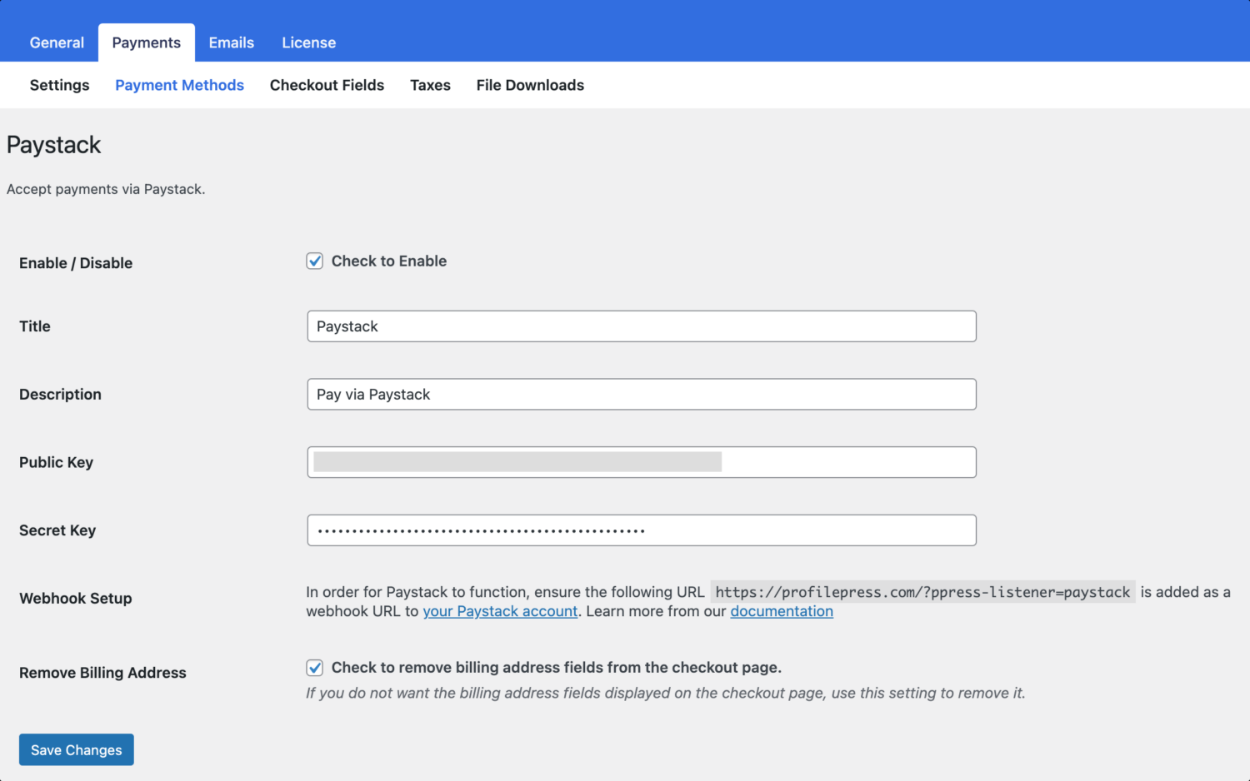Select the Payments tab
Viewport: 1250px width, 781px height.
click(x=147, y=42)
